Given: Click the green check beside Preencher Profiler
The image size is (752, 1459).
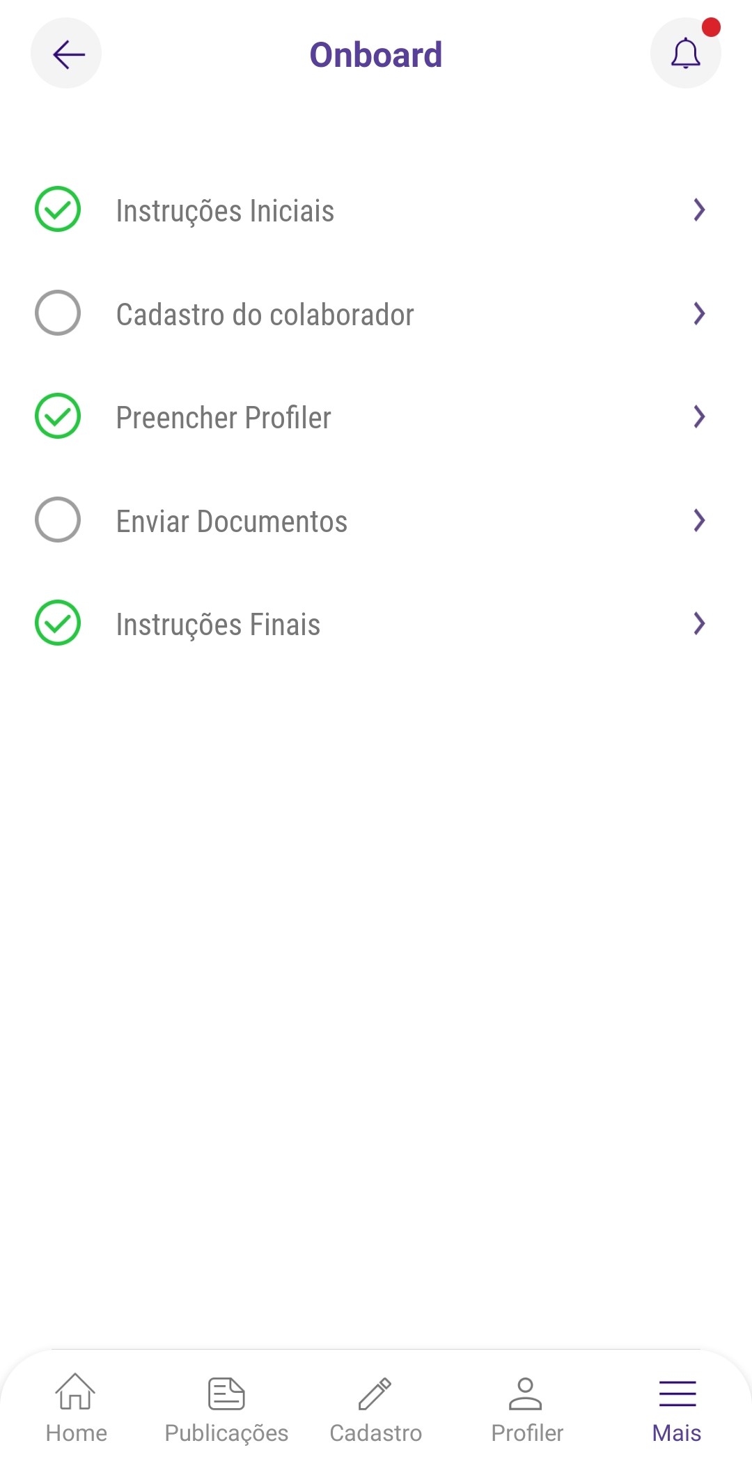Looking at the screenshot, I should pos(58,416).
